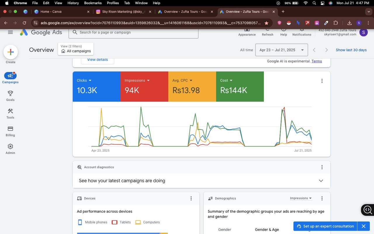
Task: Switch to the Home - Canva tab
Action: click(62, 12)
